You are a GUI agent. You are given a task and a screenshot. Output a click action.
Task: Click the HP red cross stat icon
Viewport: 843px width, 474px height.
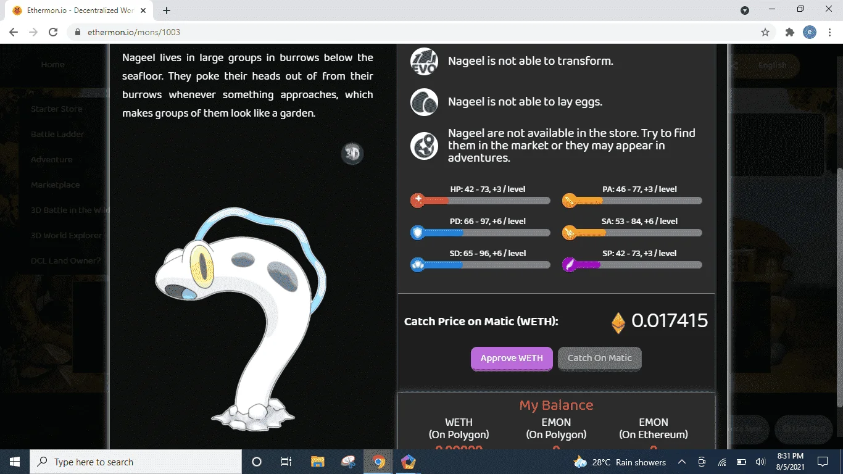pyautogui.click(x=418, y=200)
